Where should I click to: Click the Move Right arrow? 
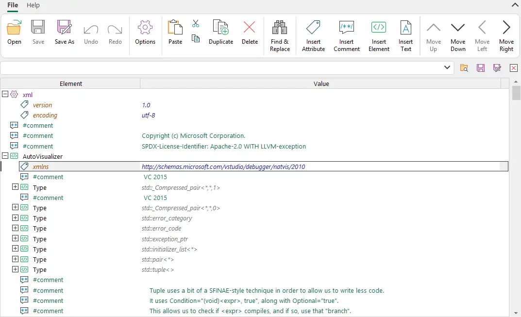pos(506,27)
